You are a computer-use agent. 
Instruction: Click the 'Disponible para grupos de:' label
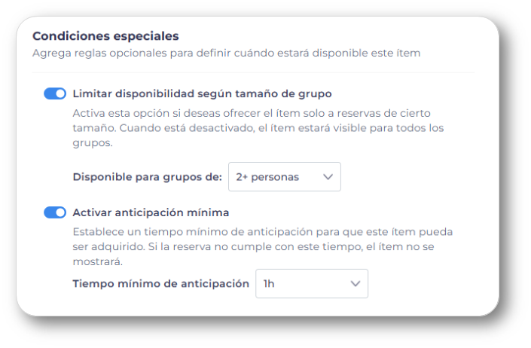click(x=147, y=177)
